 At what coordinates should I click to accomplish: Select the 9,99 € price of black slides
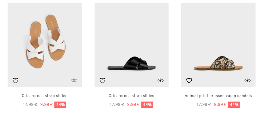[x=133, y=104]
